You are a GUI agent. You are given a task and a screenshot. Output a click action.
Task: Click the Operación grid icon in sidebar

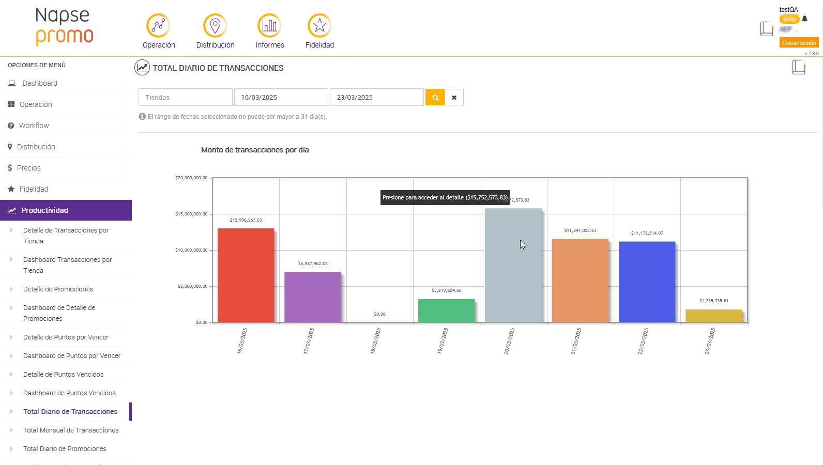[x=11, y=104]
